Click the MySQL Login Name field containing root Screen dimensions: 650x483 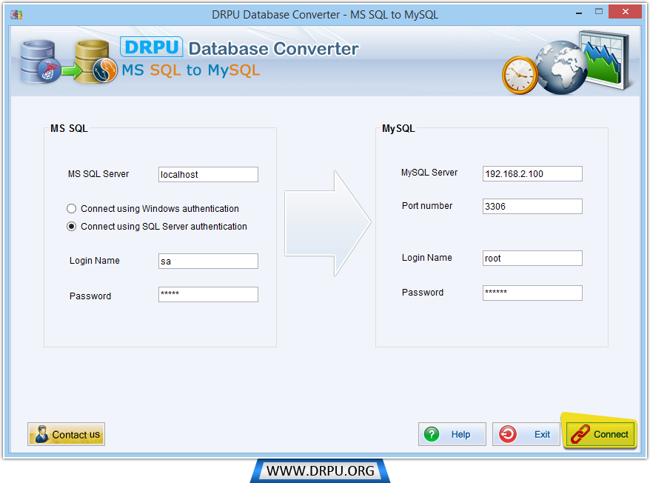coord(532,258)
